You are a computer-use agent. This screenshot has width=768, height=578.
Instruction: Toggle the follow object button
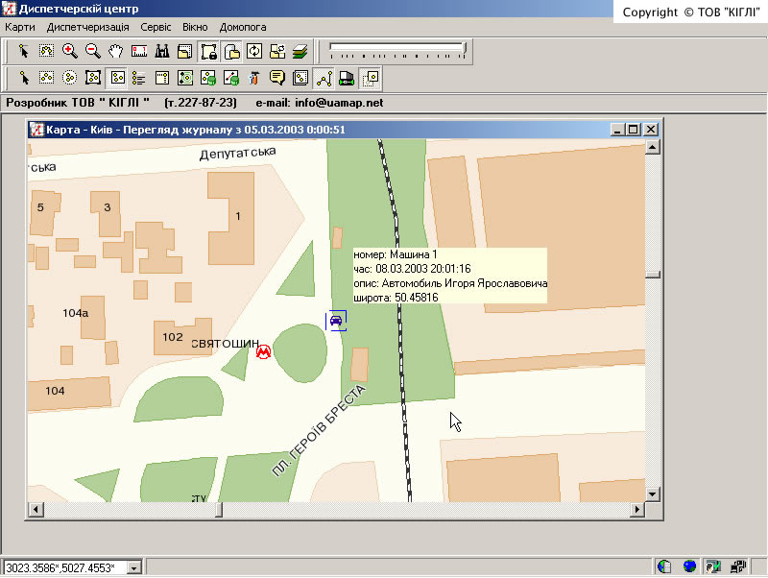(371, 79)
